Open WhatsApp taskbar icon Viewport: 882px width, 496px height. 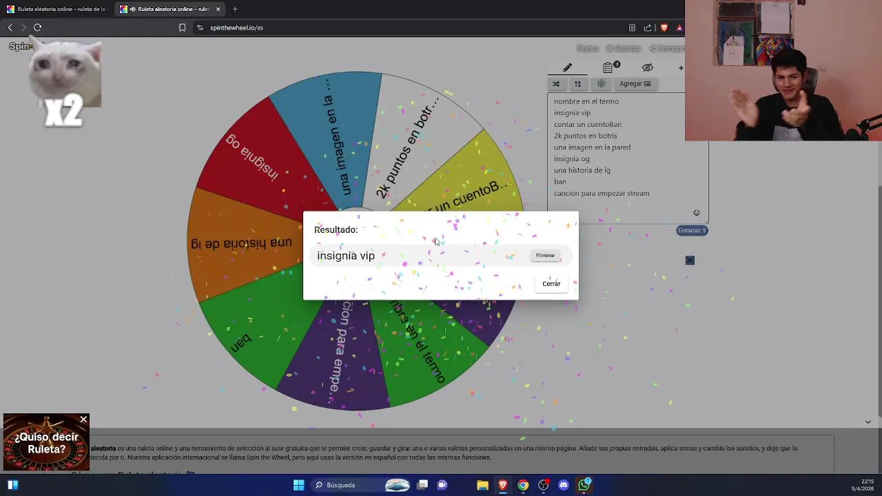(x=584, y=485)
